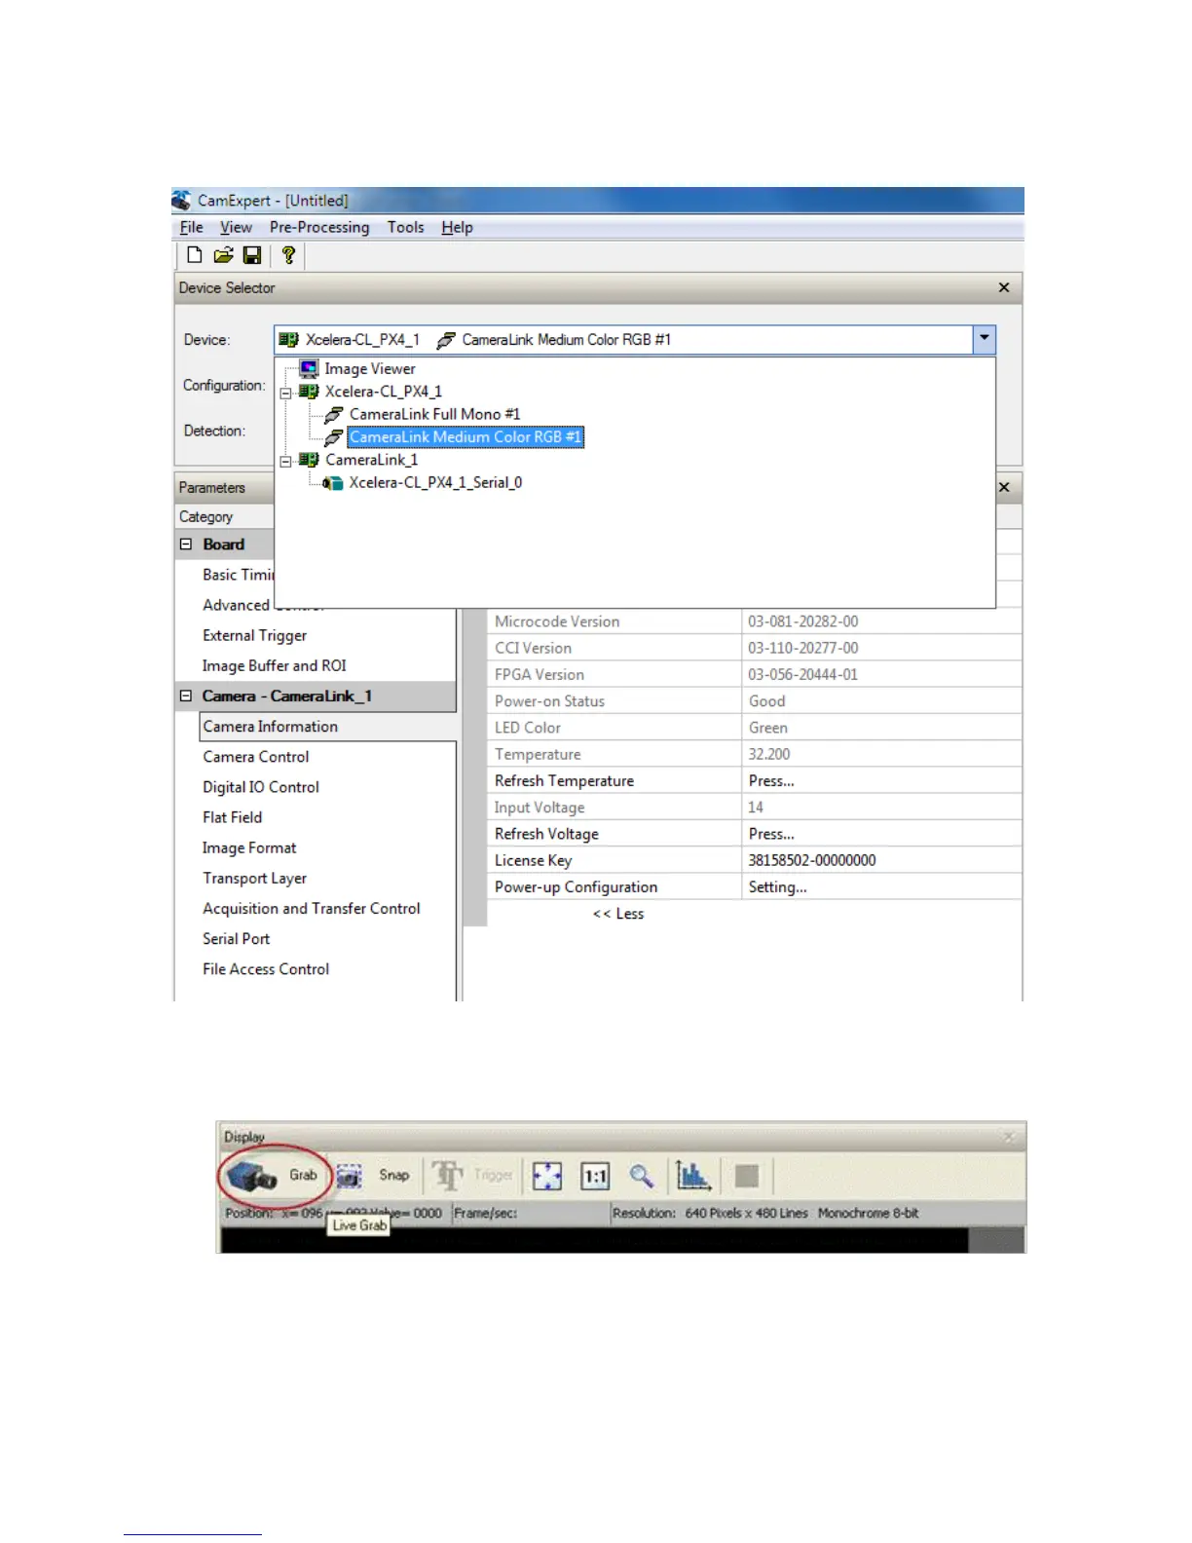
Task: Click the CameraLink_1 board icon in tree
Action: click(309, 459)
